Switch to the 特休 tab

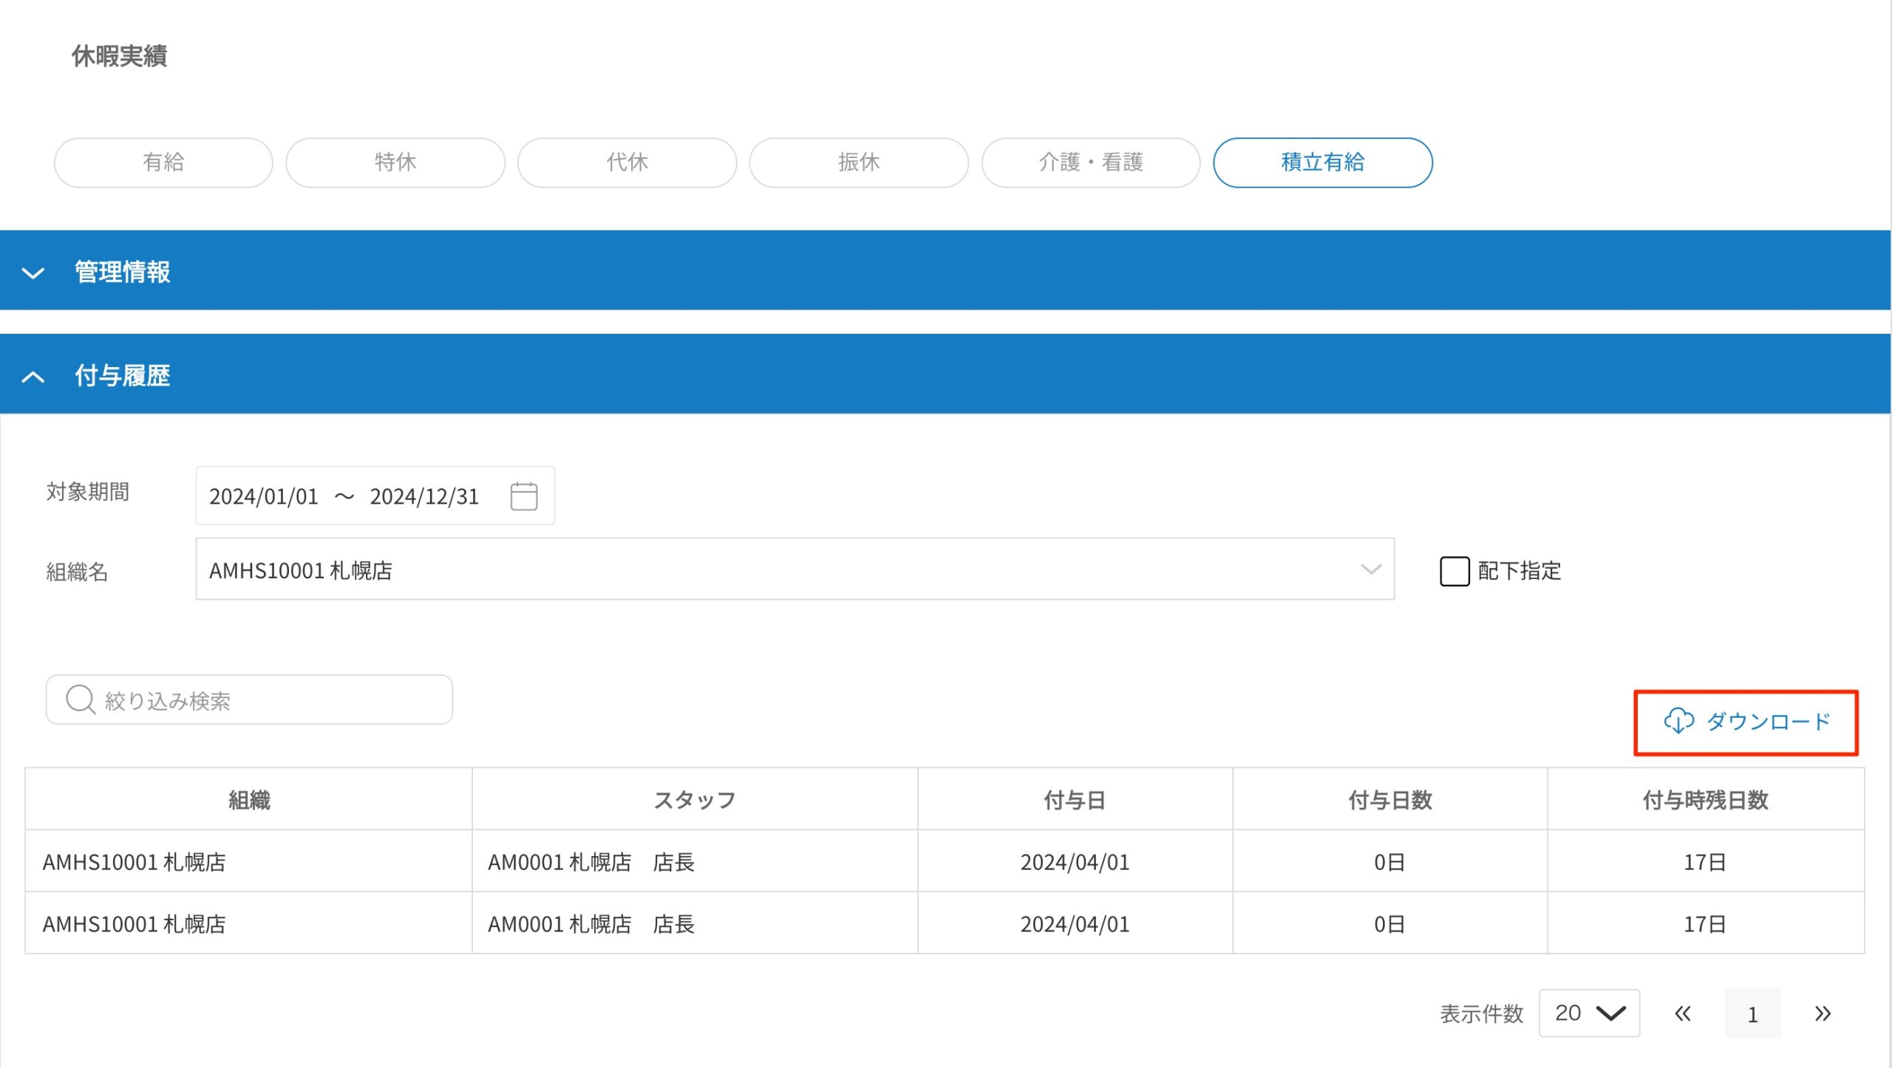(x=395, y=162)
